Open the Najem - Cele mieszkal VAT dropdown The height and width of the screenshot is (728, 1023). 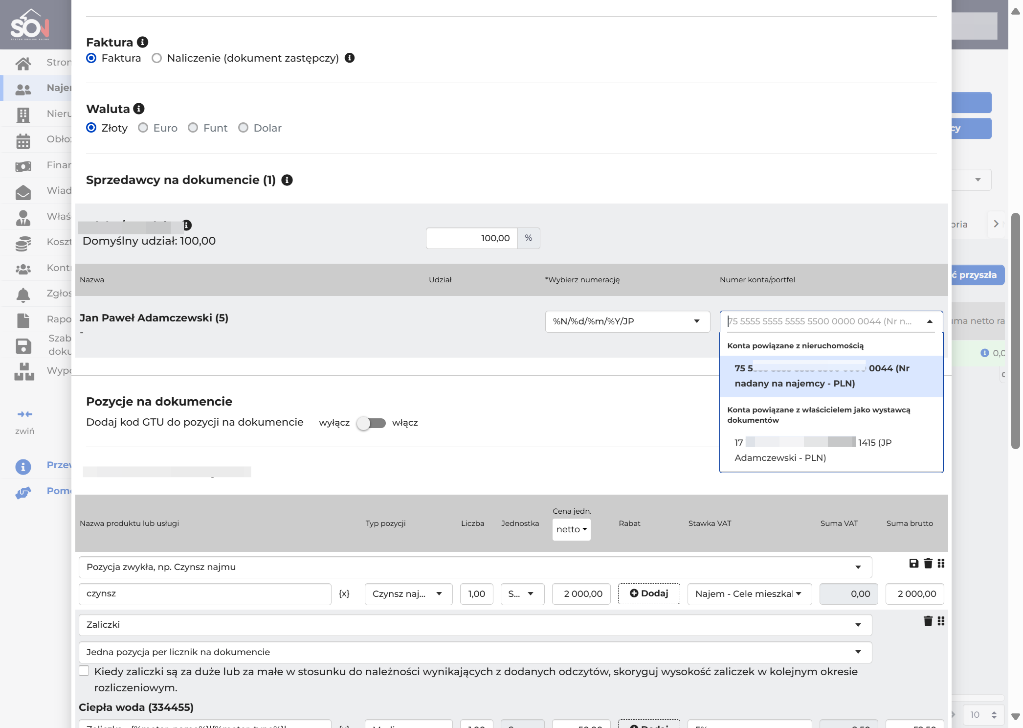pyautogui.click(x=749, y=594)
